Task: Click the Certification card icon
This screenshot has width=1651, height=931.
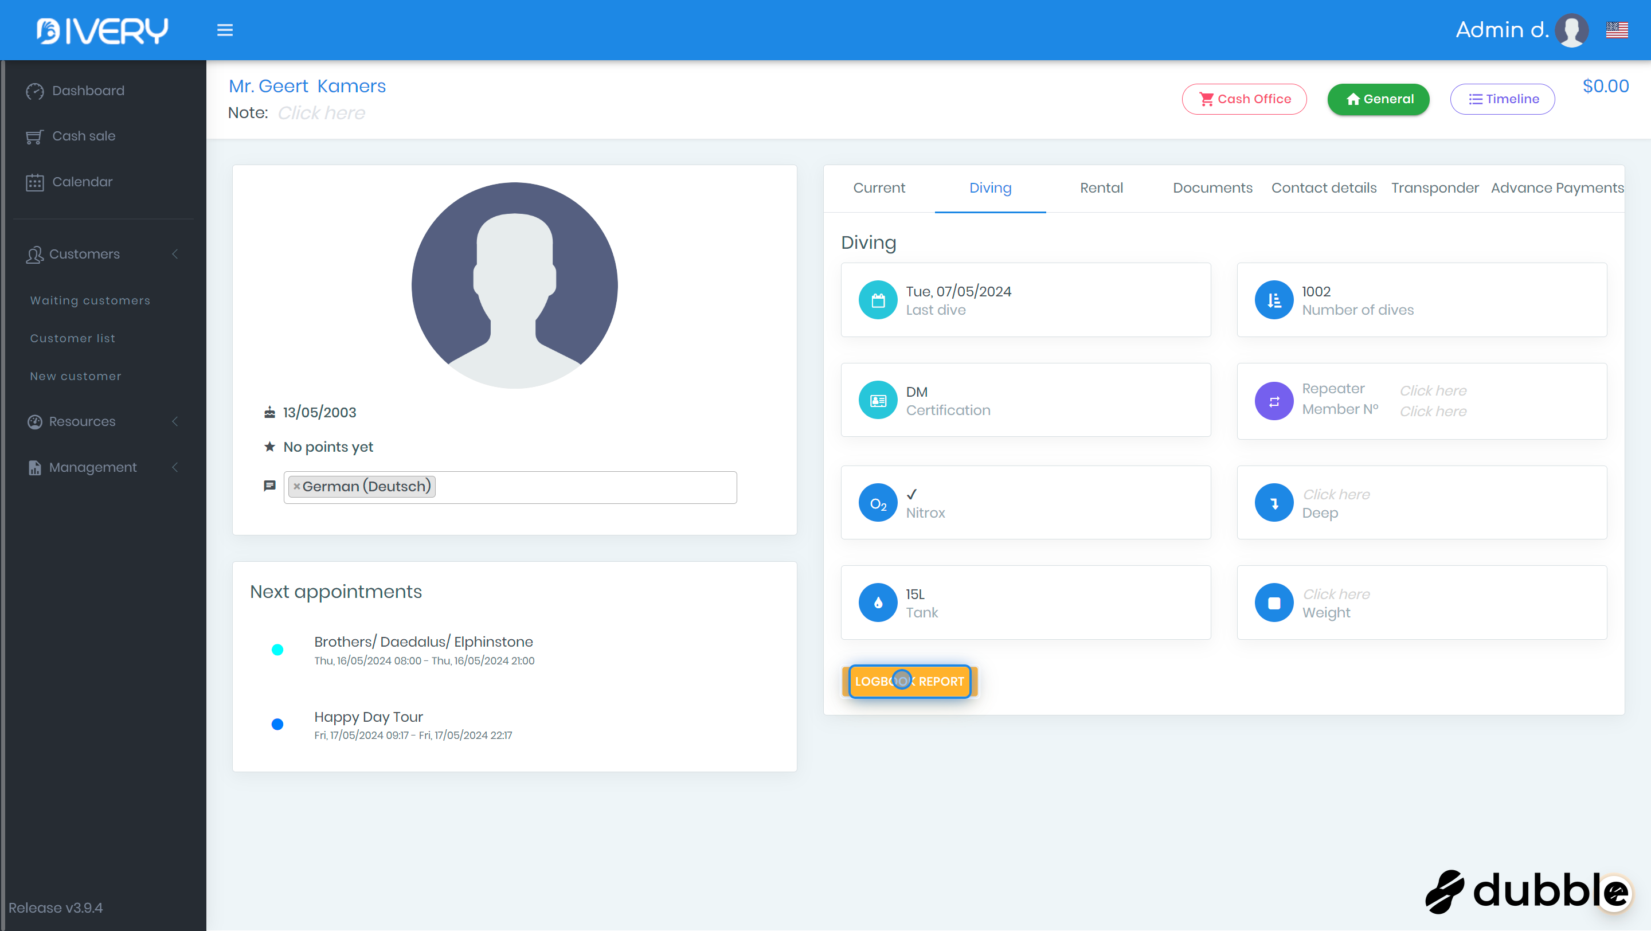Action: click(878, 401)
